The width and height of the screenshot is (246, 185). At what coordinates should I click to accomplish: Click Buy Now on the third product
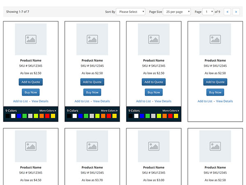tap(154, 92)
